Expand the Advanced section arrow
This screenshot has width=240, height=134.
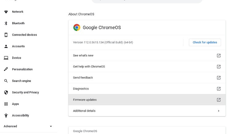pos(51,126)
